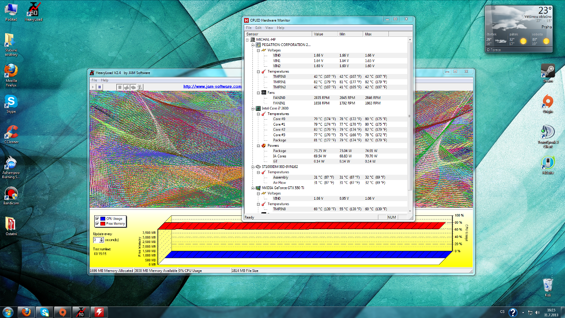565x318 pixels.
Task: Uncheck the Free Memory checkbox
Action: [97, 224]
